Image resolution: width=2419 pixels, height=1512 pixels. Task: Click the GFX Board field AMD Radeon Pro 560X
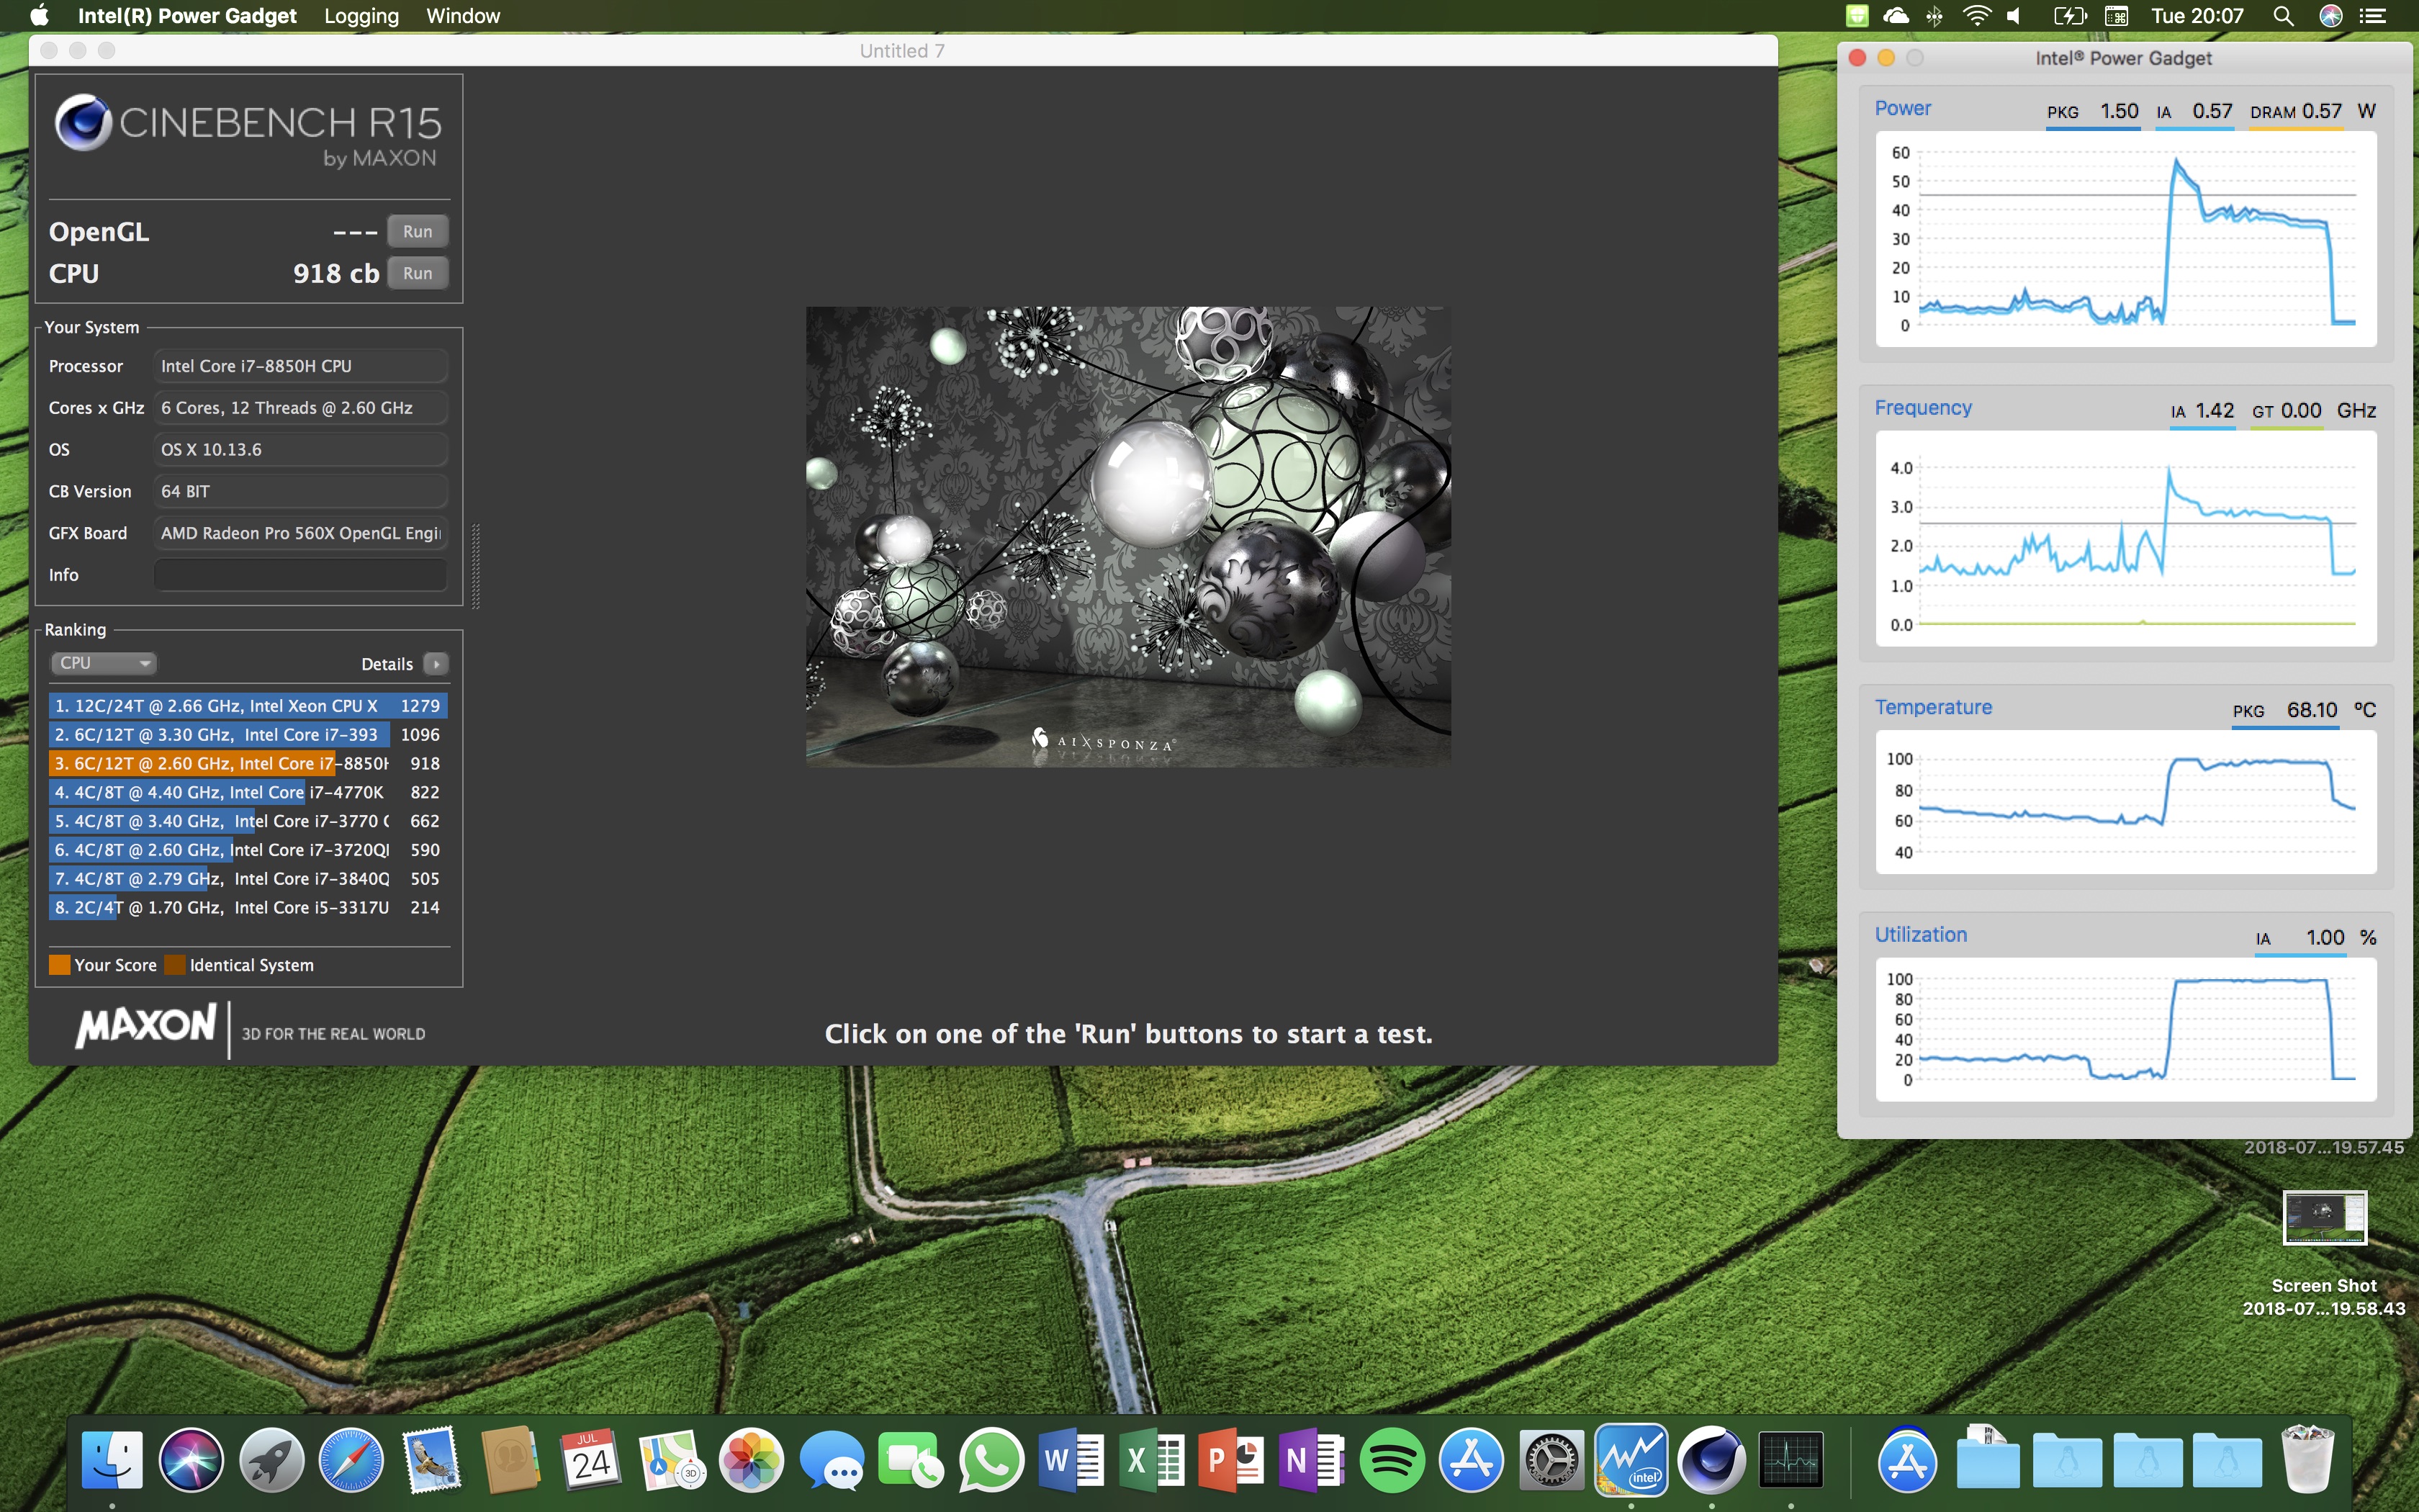300,533
